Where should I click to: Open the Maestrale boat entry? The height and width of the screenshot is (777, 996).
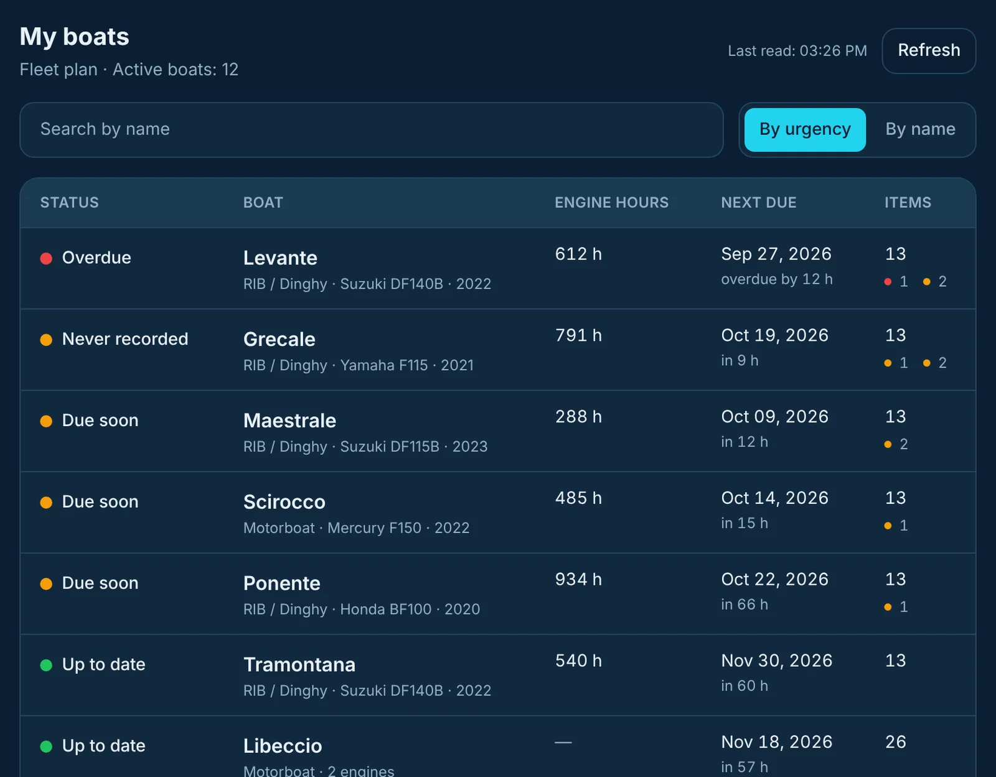click(x=289, y=421)
